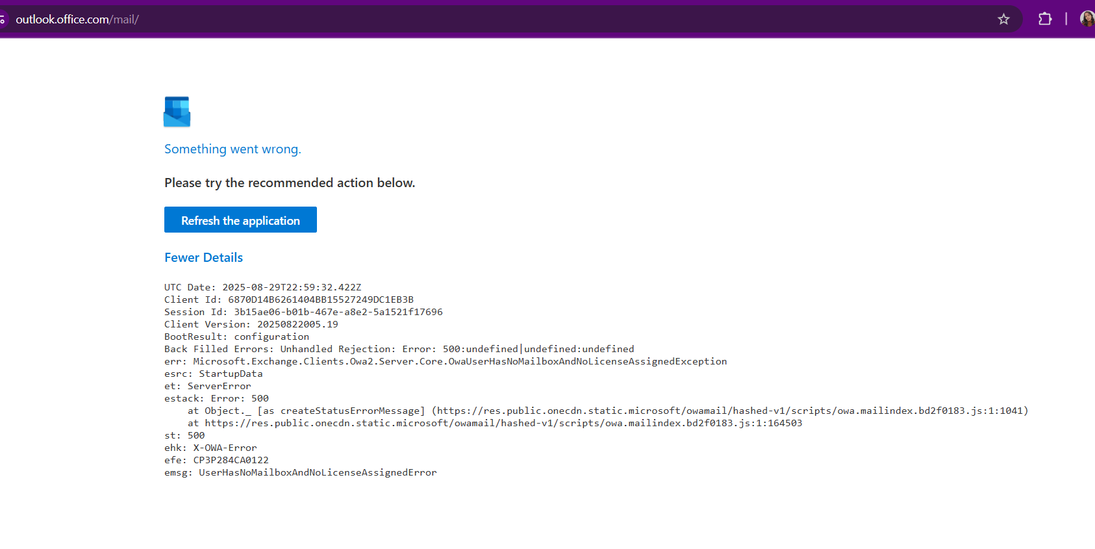Click the Session Id value line
Viewport: 1095px width, 549px height.
[x=303, y=312]
